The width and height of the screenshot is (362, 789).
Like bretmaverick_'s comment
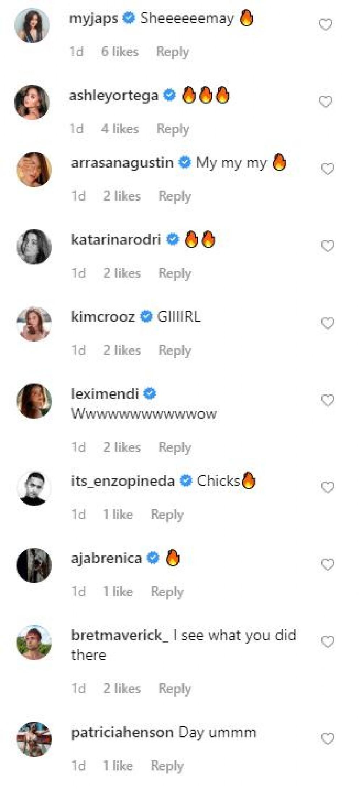click(x=328, y=642)
